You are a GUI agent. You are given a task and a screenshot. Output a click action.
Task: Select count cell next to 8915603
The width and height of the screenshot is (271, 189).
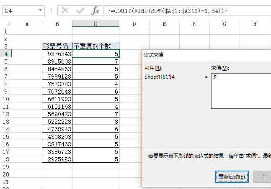[x=95, y=61]
